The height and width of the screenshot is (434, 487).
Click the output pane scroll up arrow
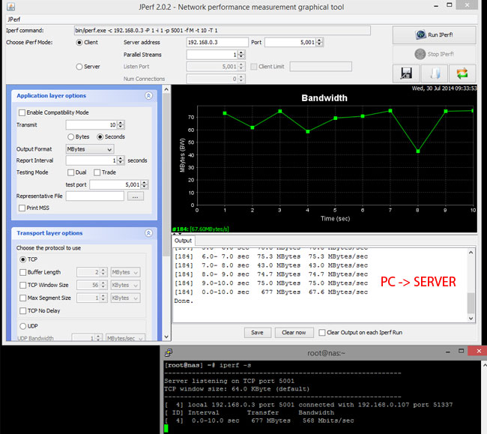point(471,253)
